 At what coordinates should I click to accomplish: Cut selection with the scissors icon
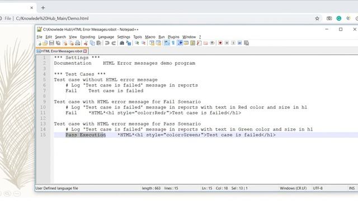[x=86, y=43]
